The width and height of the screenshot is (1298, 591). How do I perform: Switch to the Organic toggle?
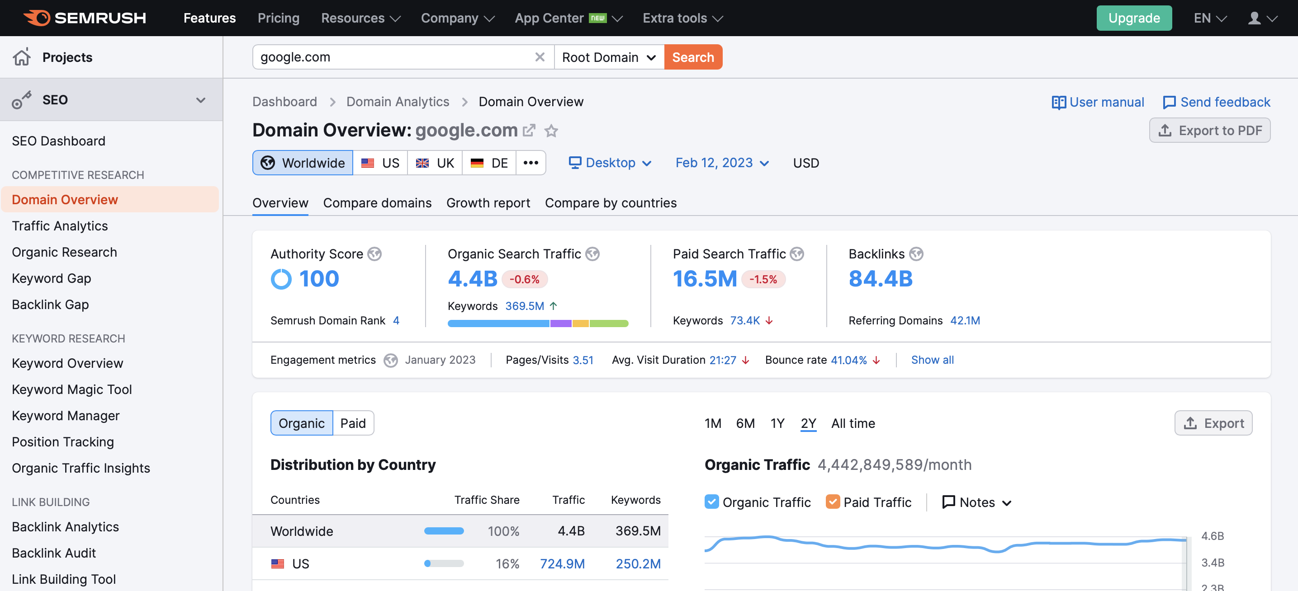tap(301, 423)
